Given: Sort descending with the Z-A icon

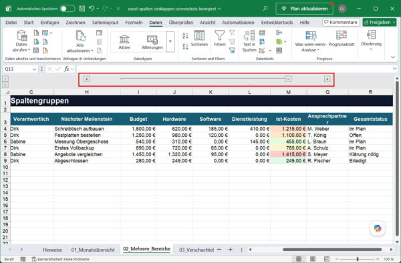Looking at the screenshot, I should point(185,46).
